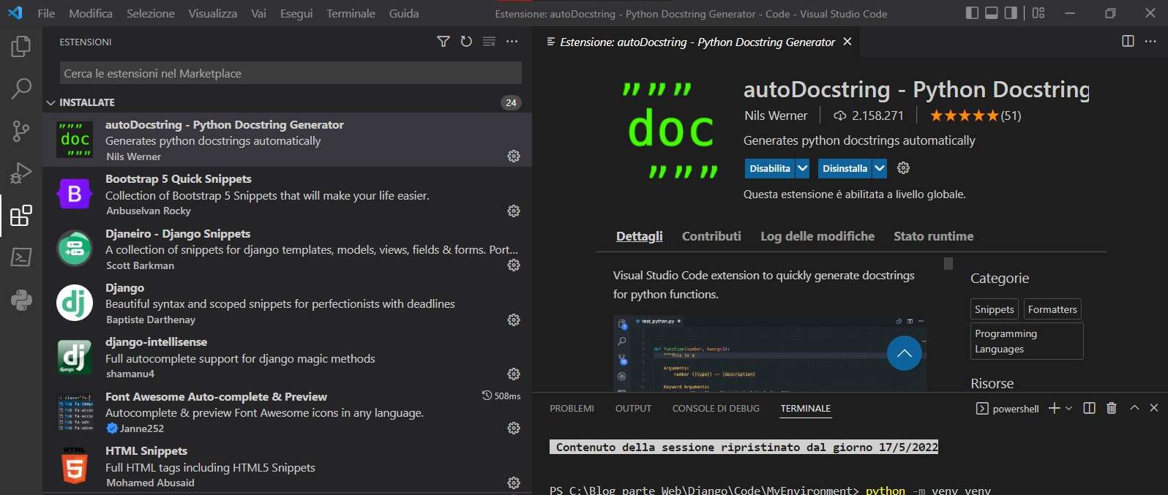Filter the extensions list with the funnel icon
The width and height of the screenshot is (1168, 495).
(x=443, y=42)
